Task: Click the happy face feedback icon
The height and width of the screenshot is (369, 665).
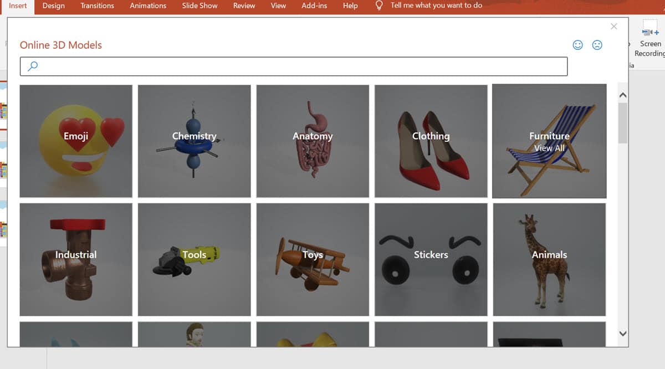Action: [x=578, y=45]
